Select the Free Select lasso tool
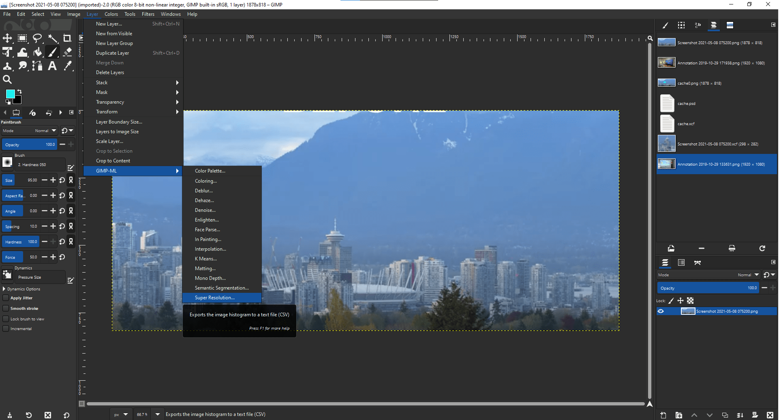Screen dimensions: 779x420 pyautogui.click(x=37, y=38)
